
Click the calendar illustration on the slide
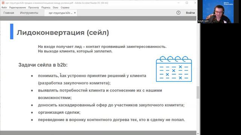(x=174, y=69)
